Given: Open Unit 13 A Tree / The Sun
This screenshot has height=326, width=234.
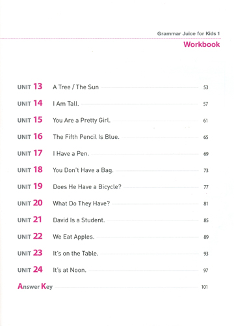Looking at the screenshot, I should 112,87.
